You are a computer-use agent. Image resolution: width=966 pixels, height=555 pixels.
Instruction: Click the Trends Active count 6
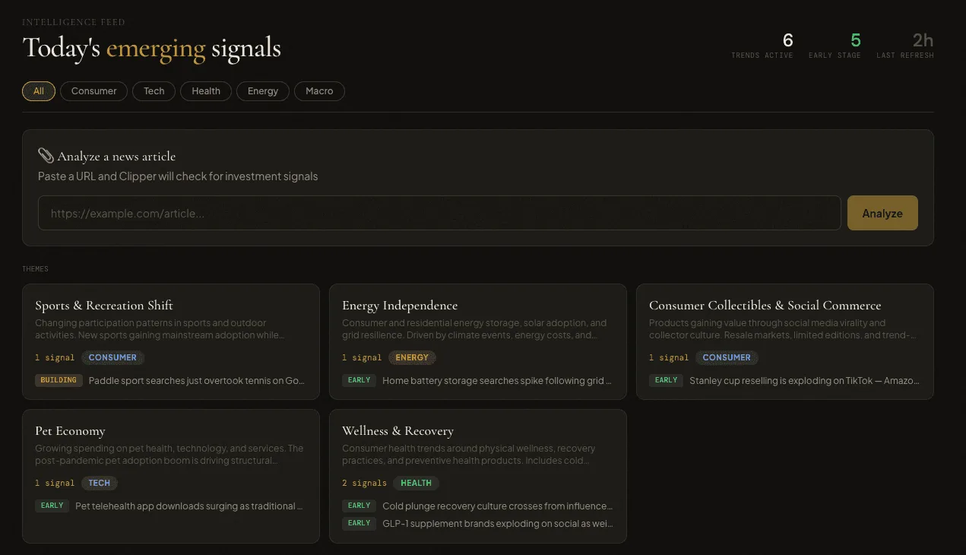click(x=787, y=40)
